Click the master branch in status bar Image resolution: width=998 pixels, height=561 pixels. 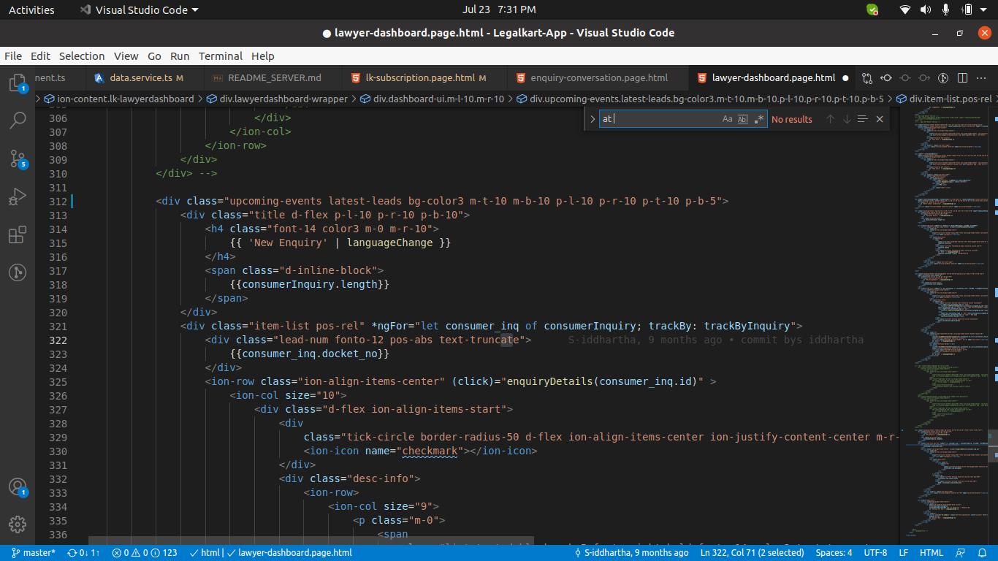tap(33, 553)
